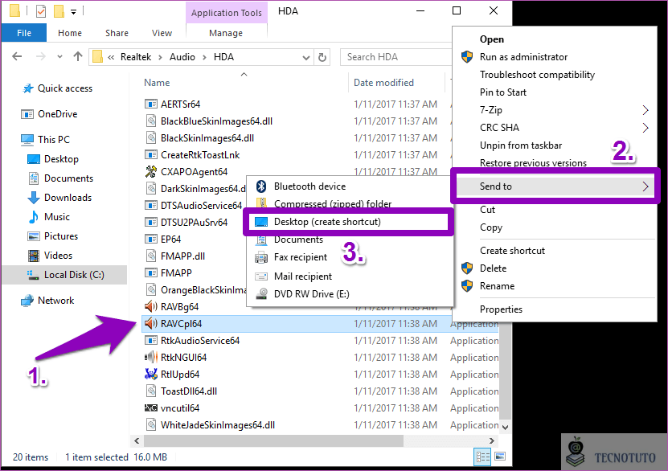Open Documents folder in sidebar
Viewport: 668px width, 471px height.
[x=60, y=178]
